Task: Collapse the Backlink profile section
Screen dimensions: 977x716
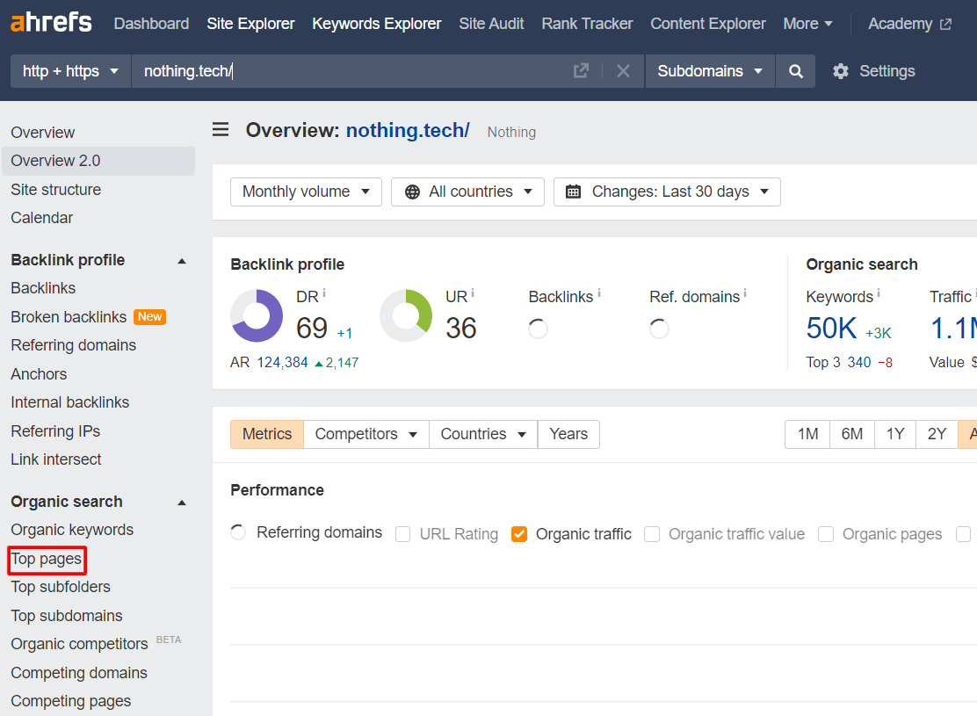Action: (182, 260)
